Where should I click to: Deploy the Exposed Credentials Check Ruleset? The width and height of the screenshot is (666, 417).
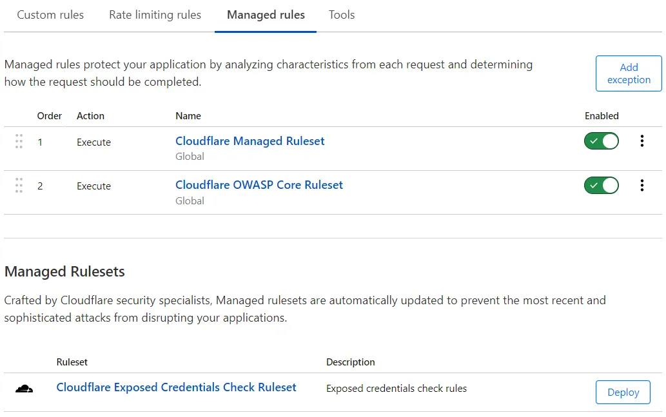pos(622,392)
